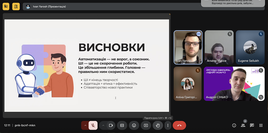Leave the call with red button
This screenshot has height=133, width=268.
(x=179, y=125)
